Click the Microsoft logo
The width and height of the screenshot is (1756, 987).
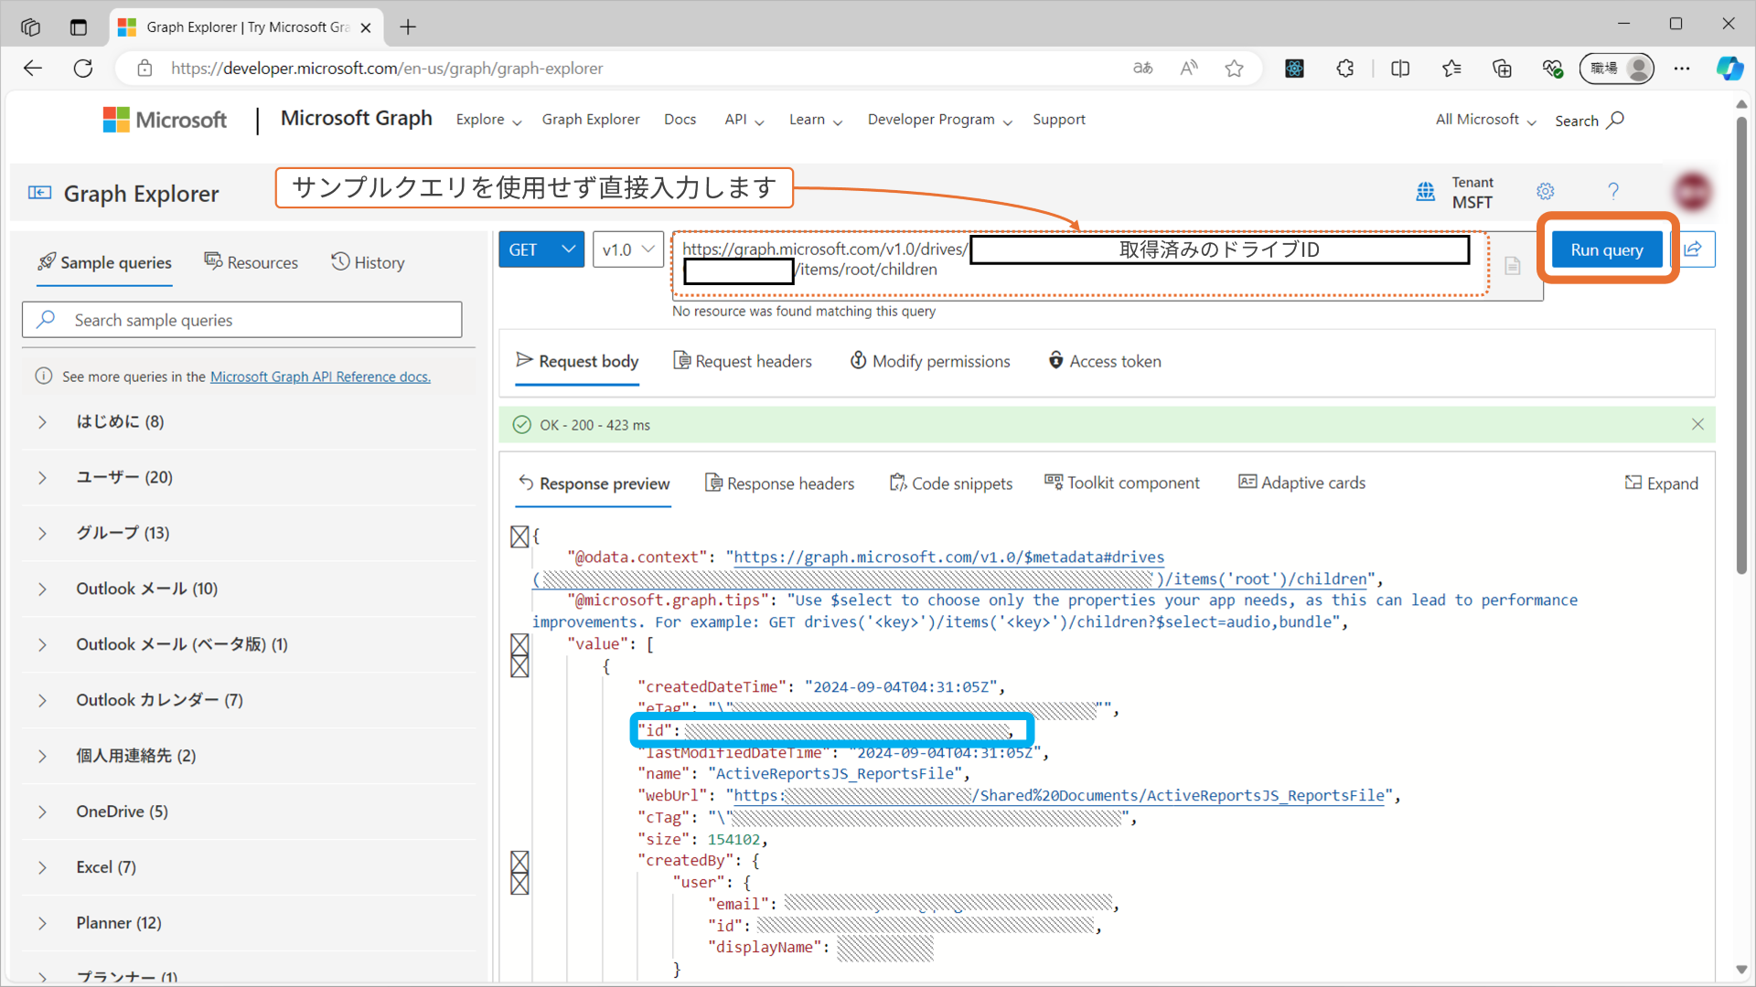165,120
